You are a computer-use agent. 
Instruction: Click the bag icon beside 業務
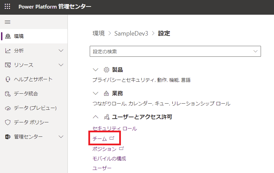pyautogui.click(x=106, y=93)
